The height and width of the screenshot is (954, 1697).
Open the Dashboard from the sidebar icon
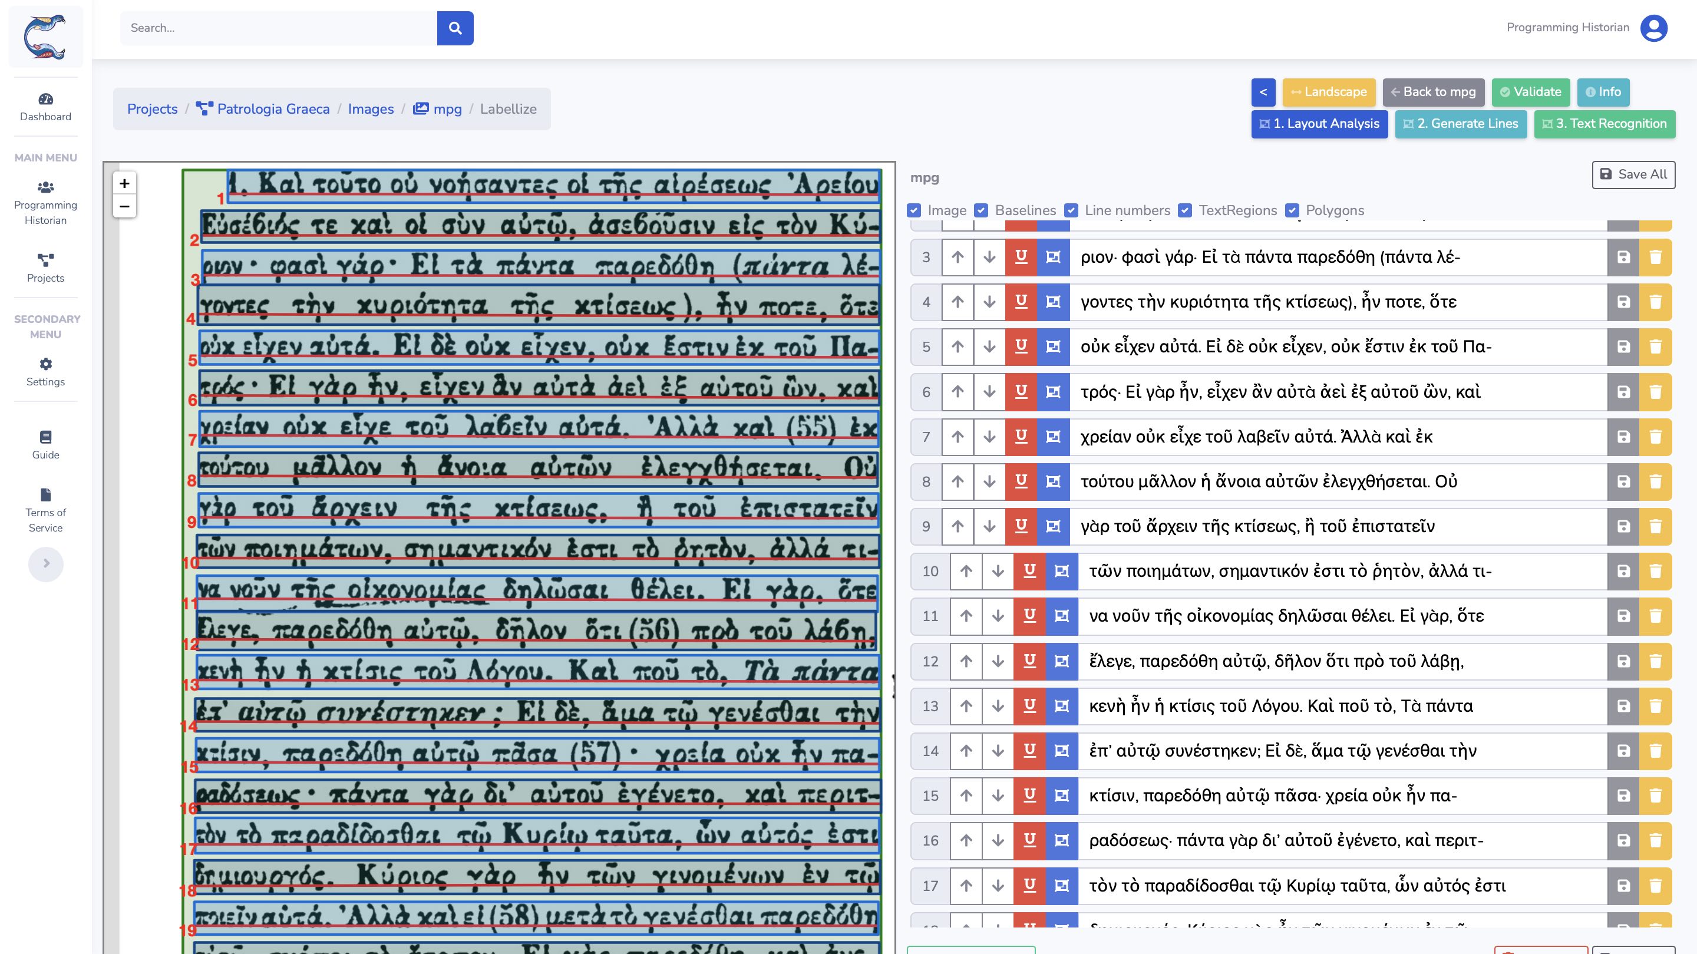click(x=45, y=107)
